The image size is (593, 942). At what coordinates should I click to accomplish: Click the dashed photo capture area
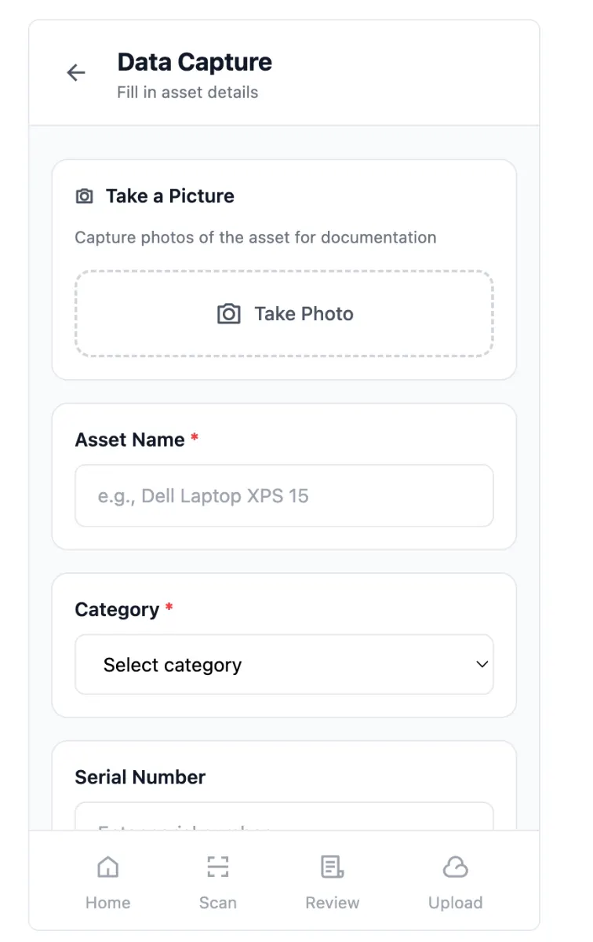point(284,313)
